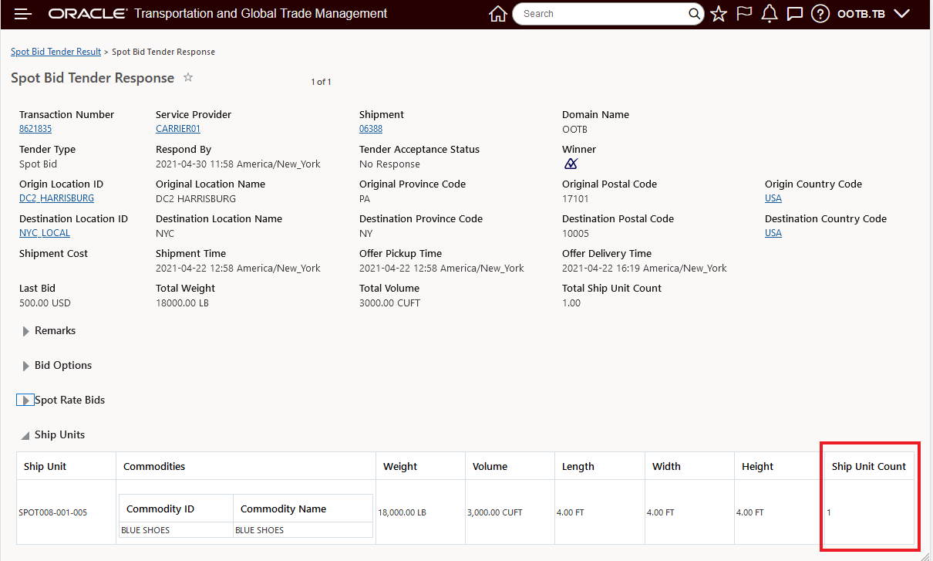Open the notifications bell
The height and width of the screenshot is (561, 933).
pyautogui.click(x=769, y=14)
